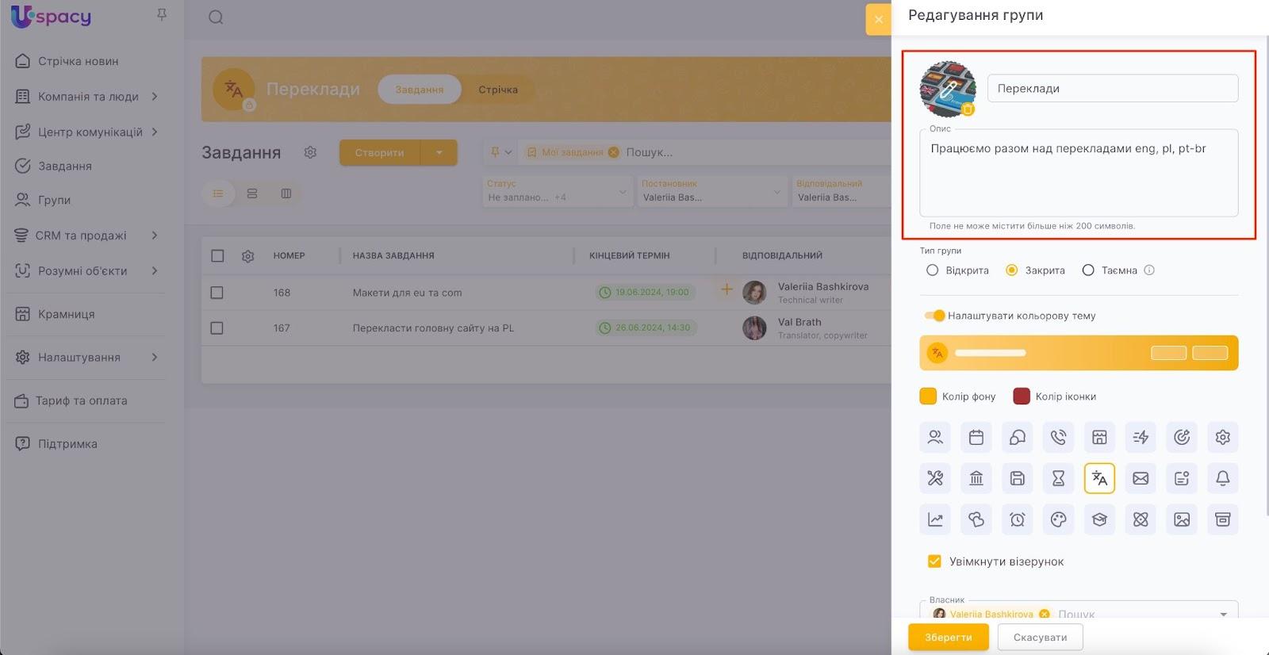Select the 'Таємна' group type option
Viewport: 1269px width, 655px height.
point(1088,270)
